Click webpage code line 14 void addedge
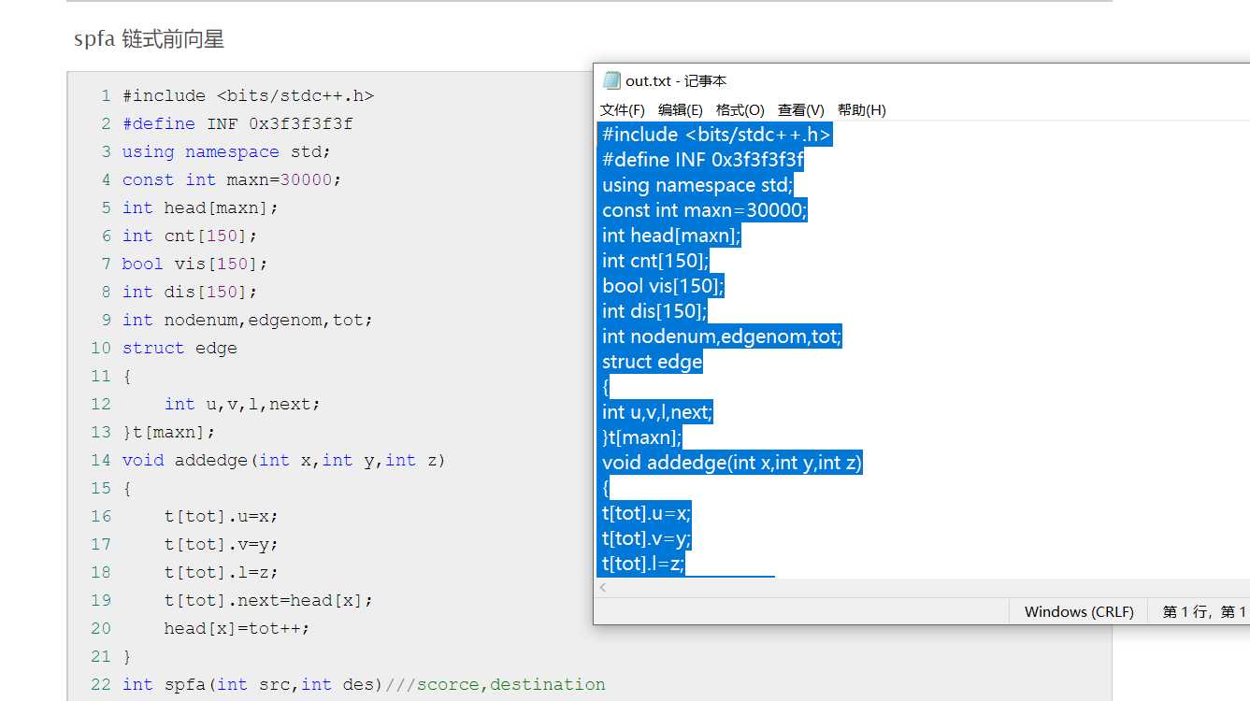The image size is (1250, 701). pos(284,460)
